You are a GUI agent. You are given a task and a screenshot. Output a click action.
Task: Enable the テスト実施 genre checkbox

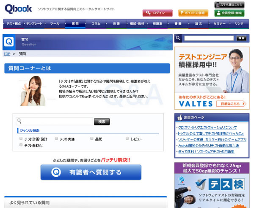[x=56, y=139]
